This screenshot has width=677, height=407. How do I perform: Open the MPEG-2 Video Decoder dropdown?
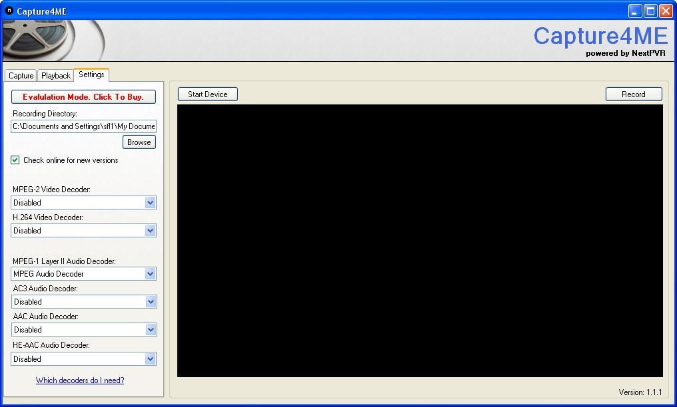[83, 202]
